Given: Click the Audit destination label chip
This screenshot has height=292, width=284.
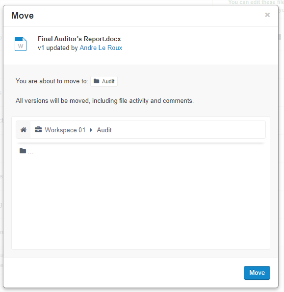Looking at the screenshot, I should tap(104, 81).
